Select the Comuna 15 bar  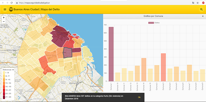pos(150,75)
